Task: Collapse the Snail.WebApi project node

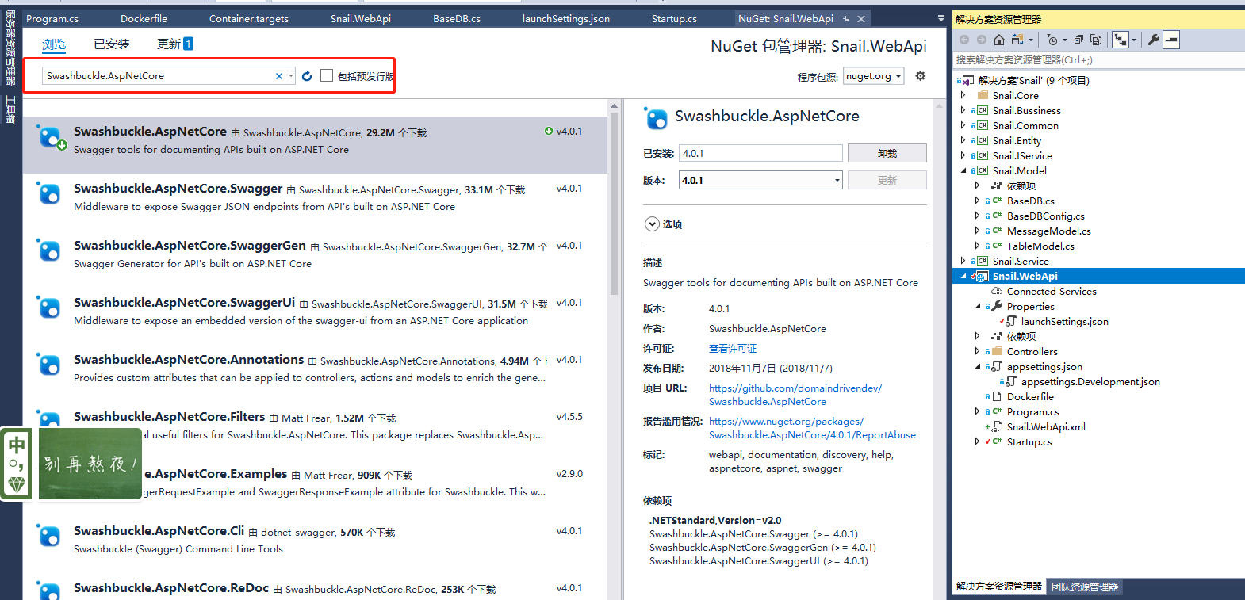Action: pyautogui.click(x=963, y=277)
